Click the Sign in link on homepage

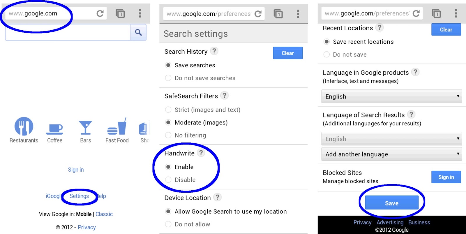(76, 170)
